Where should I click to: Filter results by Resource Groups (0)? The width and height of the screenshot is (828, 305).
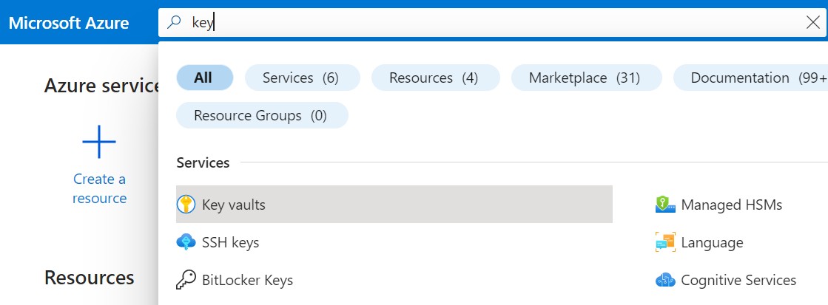point(262,115)
